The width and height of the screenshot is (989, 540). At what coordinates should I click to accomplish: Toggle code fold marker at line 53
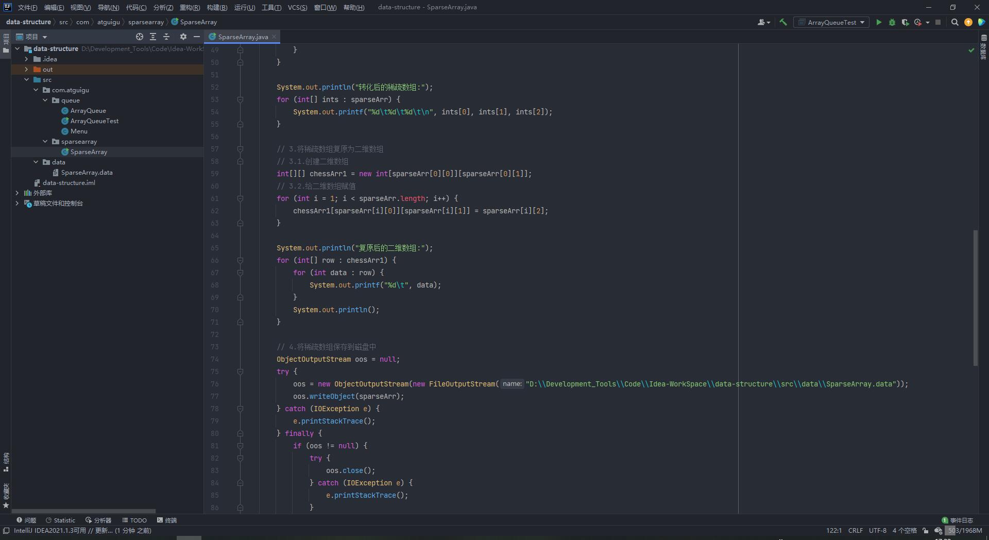coord(240,99)
